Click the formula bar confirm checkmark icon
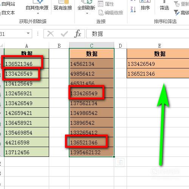The width and height of the screenshot is (189, 189). coord(64,34)
